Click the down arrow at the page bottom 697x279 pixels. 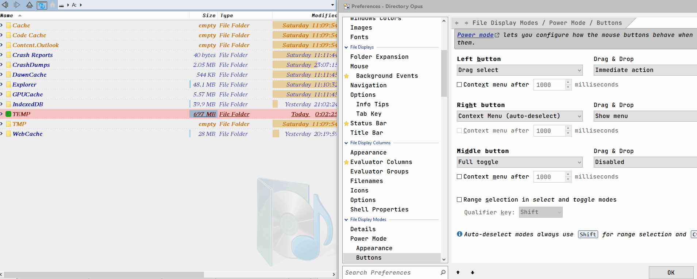coord(473,272)
